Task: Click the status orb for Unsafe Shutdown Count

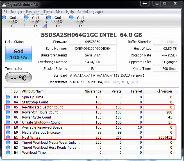Action: pos(8,122)
